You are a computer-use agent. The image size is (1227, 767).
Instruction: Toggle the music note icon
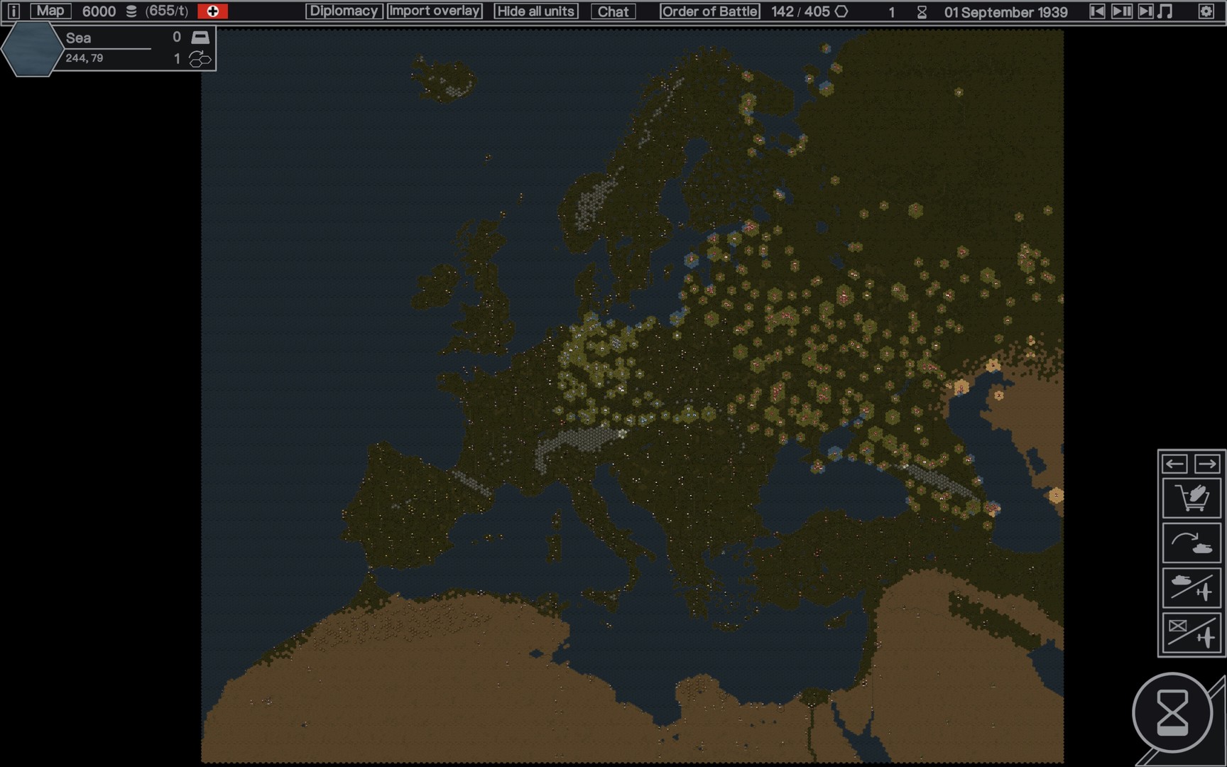pyautogui.click(x=1165, y=11)
